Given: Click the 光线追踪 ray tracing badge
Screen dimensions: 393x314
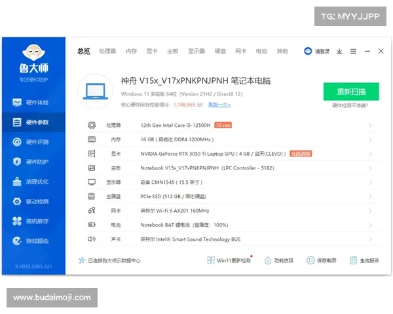Looking at the screenshot, I should [x=301, y=154].
